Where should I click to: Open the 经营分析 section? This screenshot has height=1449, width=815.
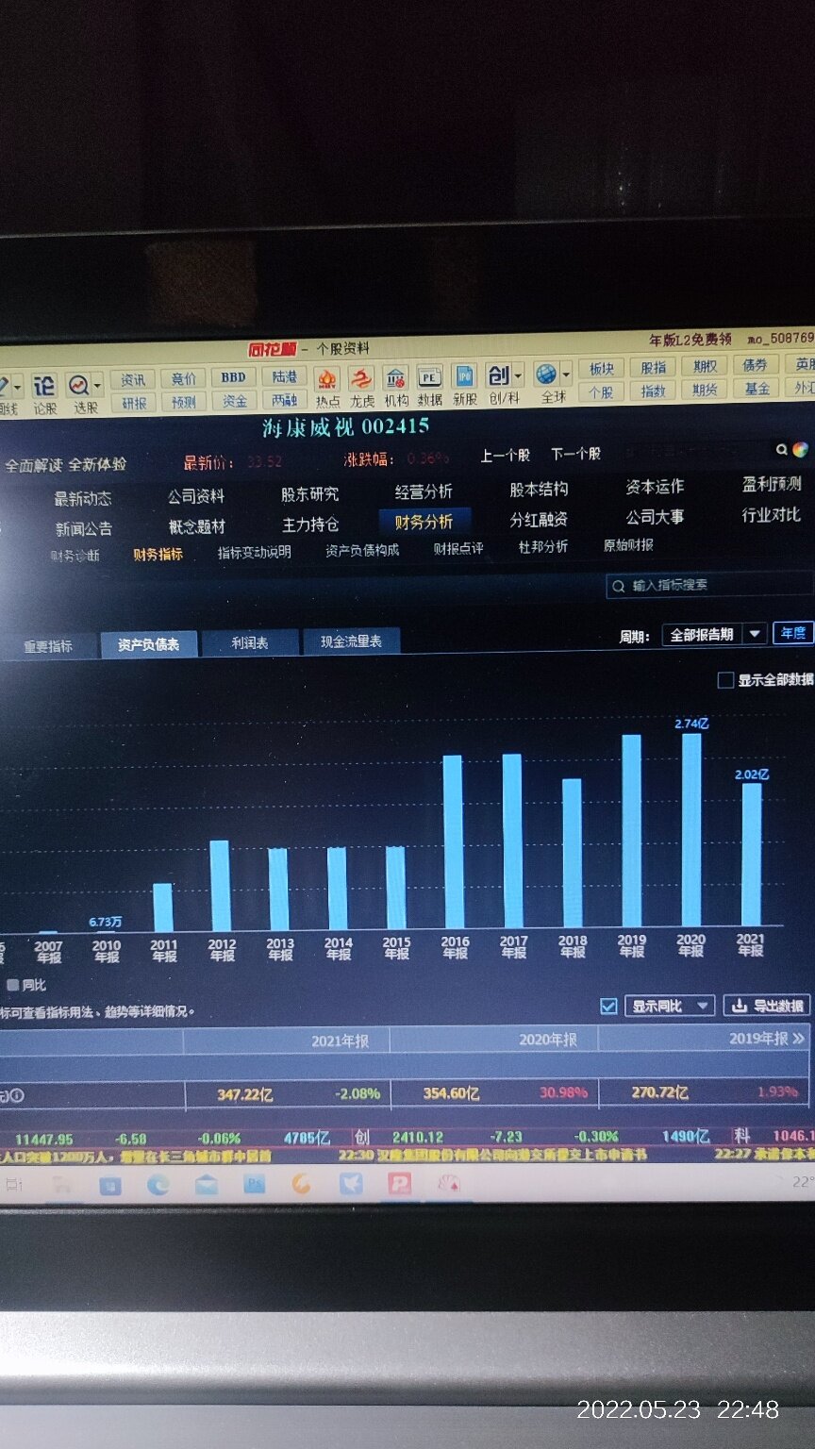click(424, 491)
